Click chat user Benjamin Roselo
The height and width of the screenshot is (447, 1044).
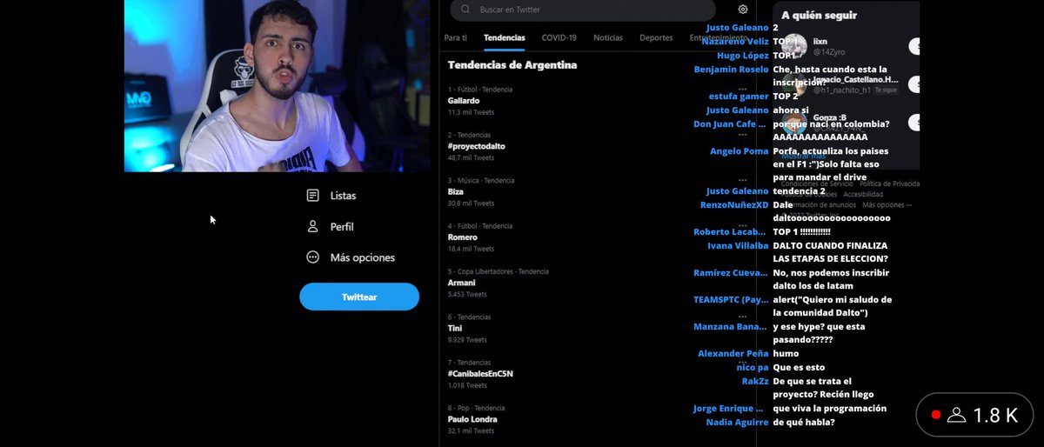click(732, 70)
